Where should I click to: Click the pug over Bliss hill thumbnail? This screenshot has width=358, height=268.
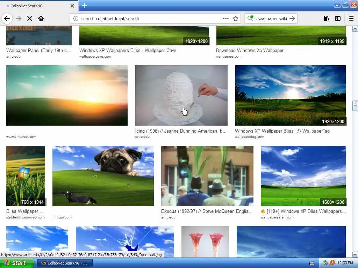(103, 176)
